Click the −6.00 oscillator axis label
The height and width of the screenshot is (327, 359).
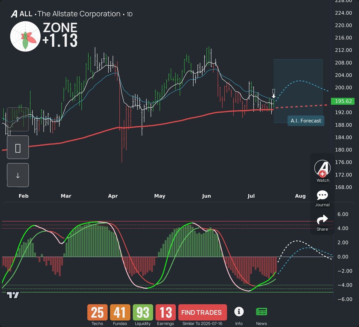pyautogui.click(x=345, y=299)
